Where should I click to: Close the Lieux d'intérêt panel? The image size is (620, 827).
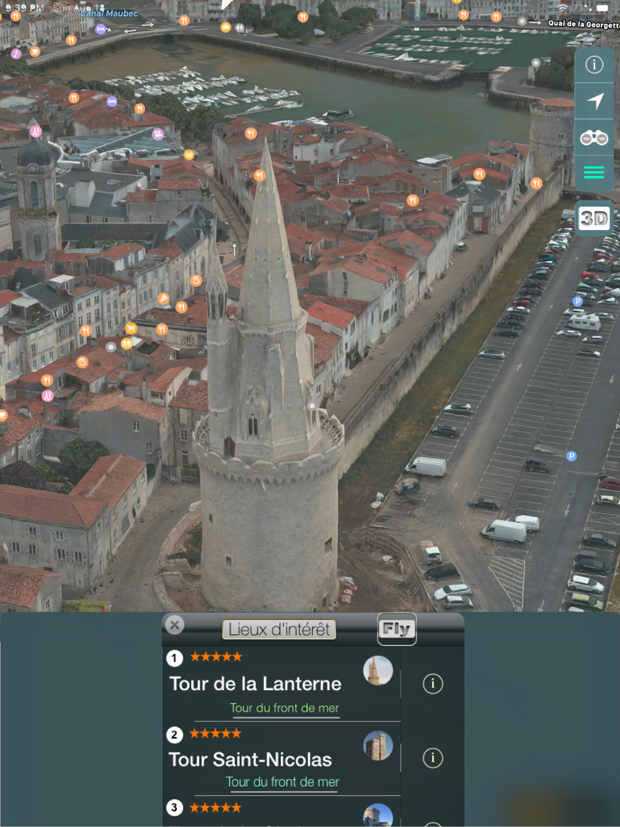coord(175,625)
